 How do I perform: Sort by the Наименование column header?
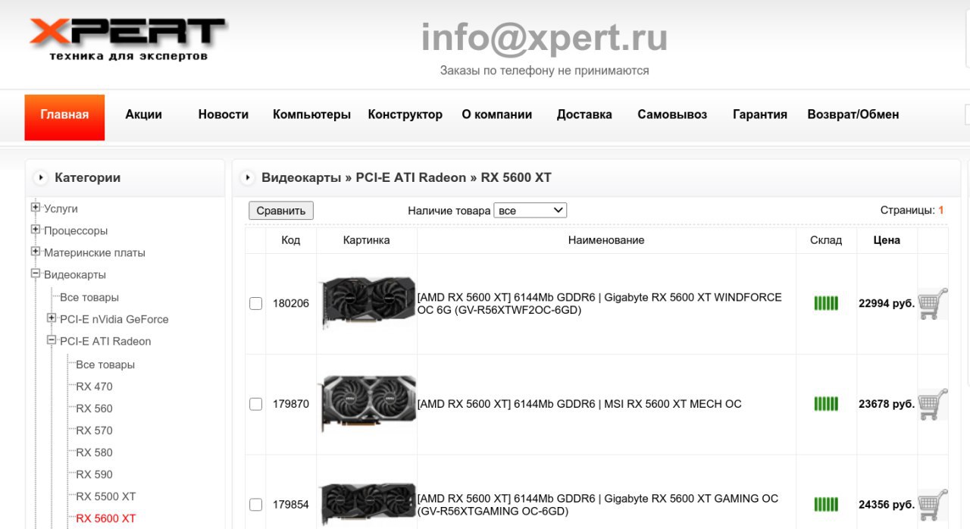tap(606, 240)
